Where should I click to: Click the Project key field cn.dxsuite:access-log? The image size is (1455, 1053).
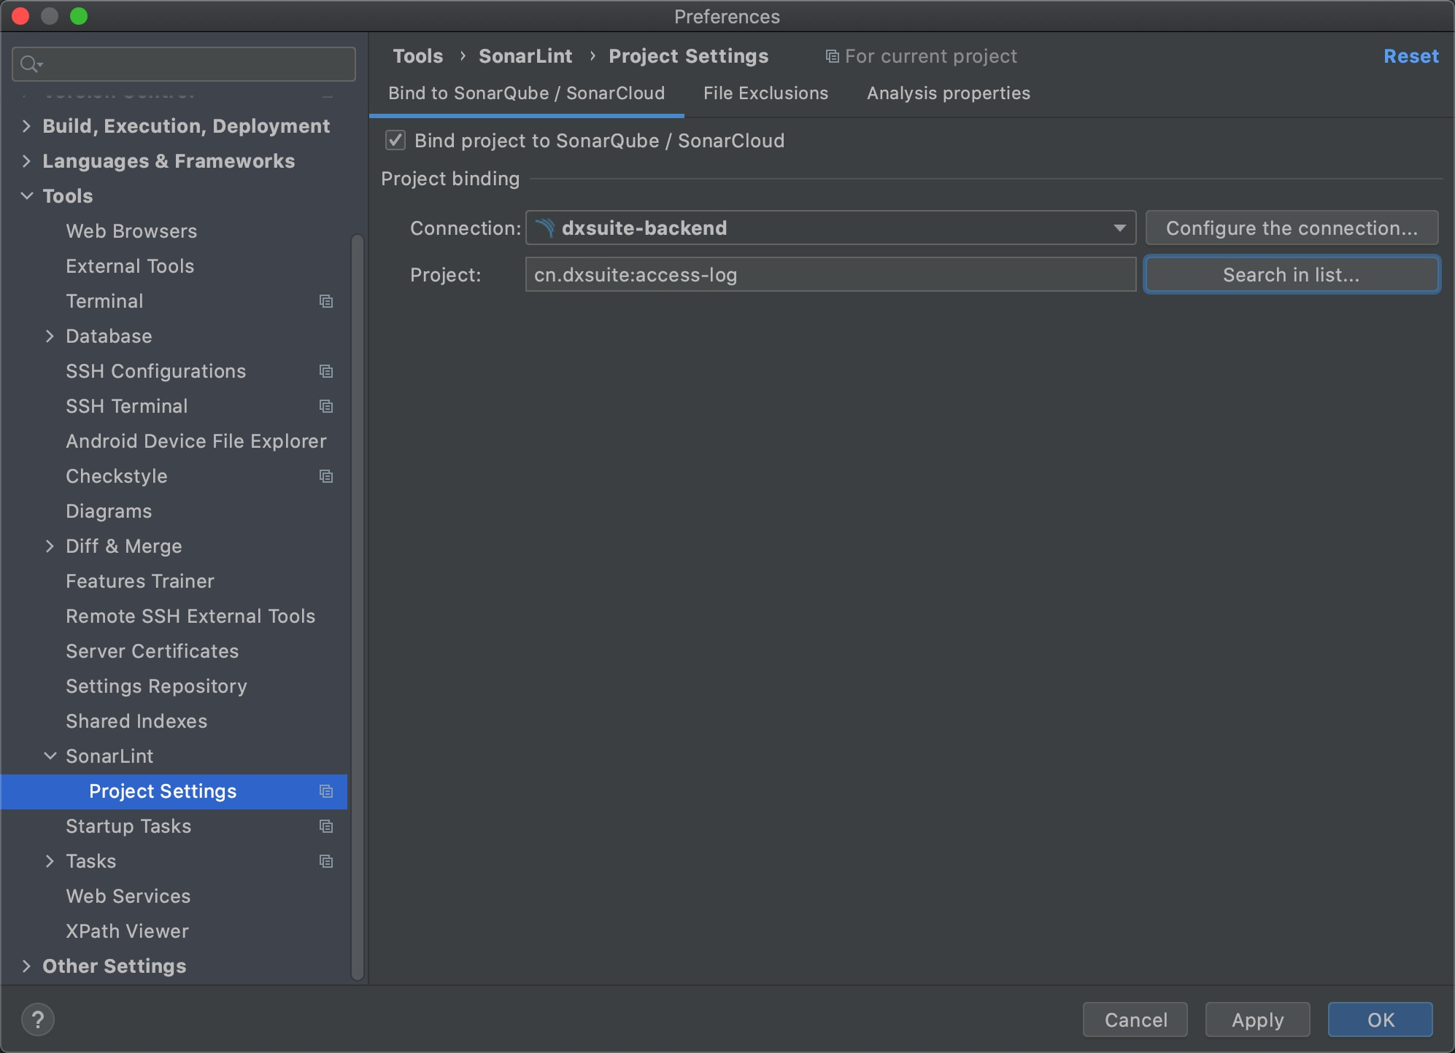click(830, 275)
